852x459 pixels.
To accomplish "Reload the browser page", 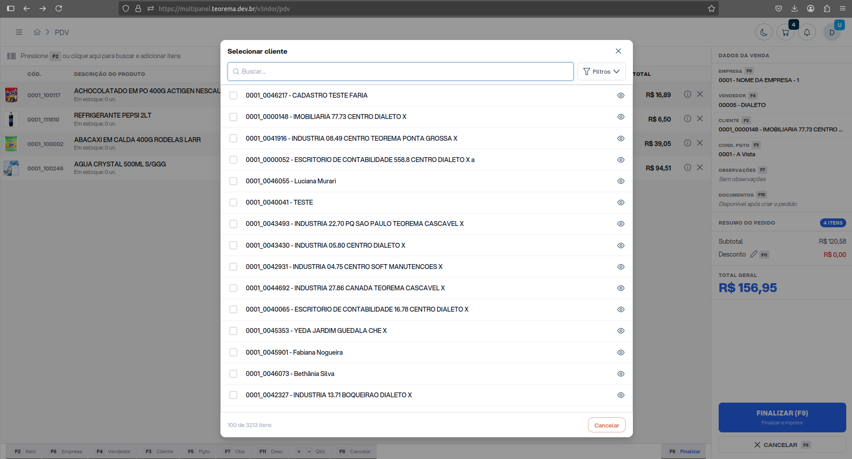I will click(x=59, y=8).
